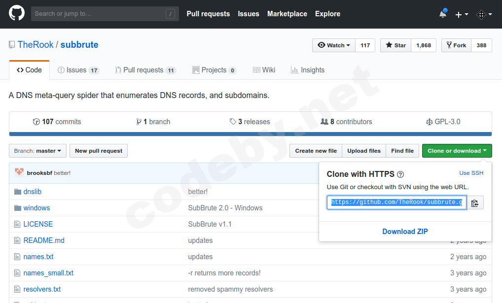Image resolution: width=502 pixels, height=303 pixels.
Task: Open dnslib row 'better!' commit message
Action: 198,192
